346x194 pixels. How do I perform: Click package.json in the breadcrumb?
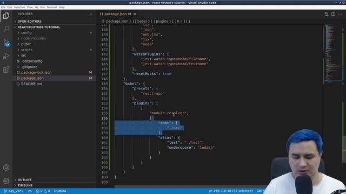117,22
